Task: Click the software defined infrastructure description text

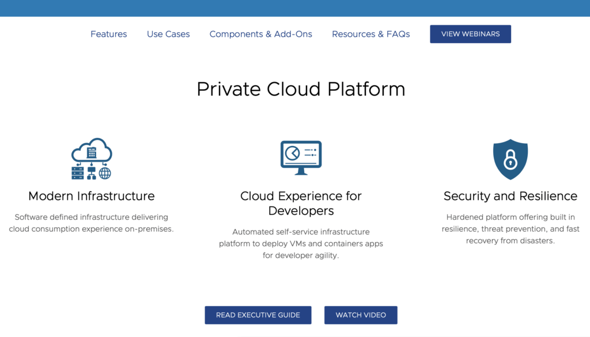Action: [92, 223]
